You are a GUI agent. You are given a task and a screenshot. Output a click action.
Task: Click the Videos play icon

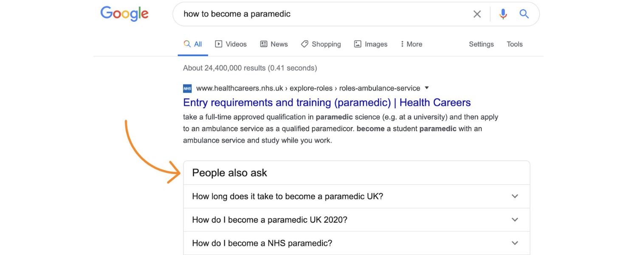click(218, 44)
